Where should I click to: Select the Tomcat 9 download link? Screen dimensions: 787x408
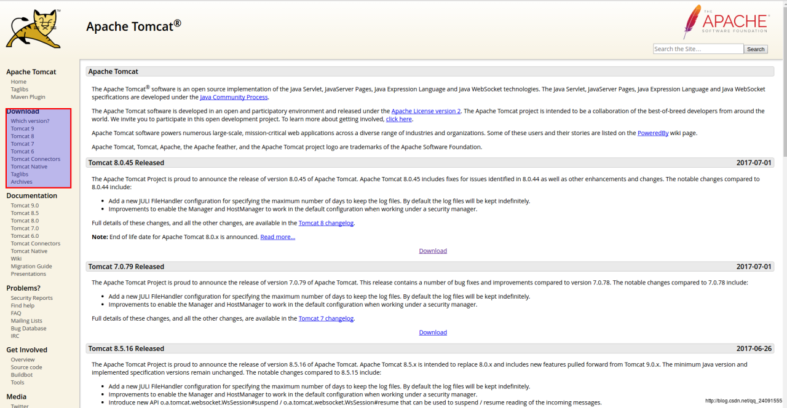click(22, 128)
